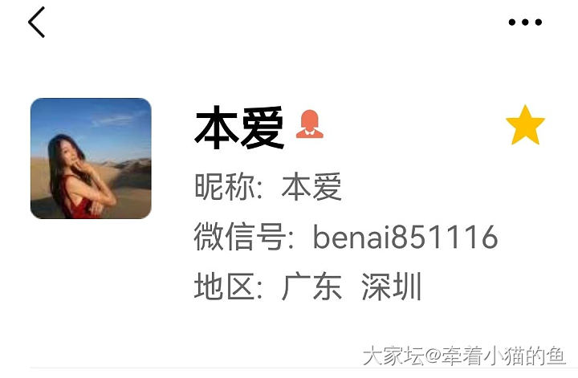Screen dimensions: 578x378
Task: Tap the bold contact name 本爱
Action: [239, 127]
